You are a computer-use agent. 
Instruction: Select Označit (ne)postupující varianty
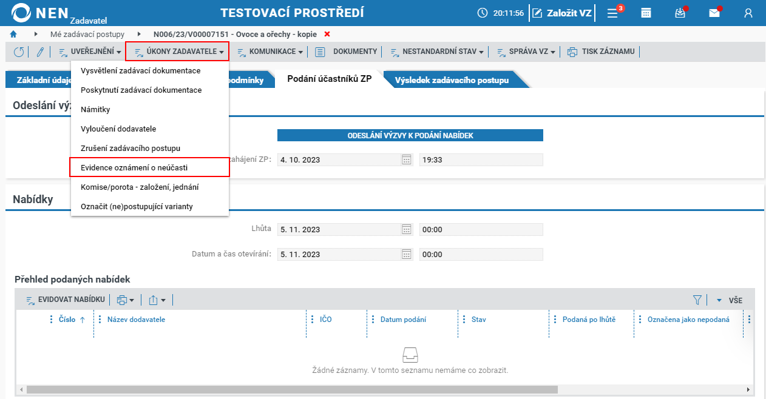pos(150,207)
